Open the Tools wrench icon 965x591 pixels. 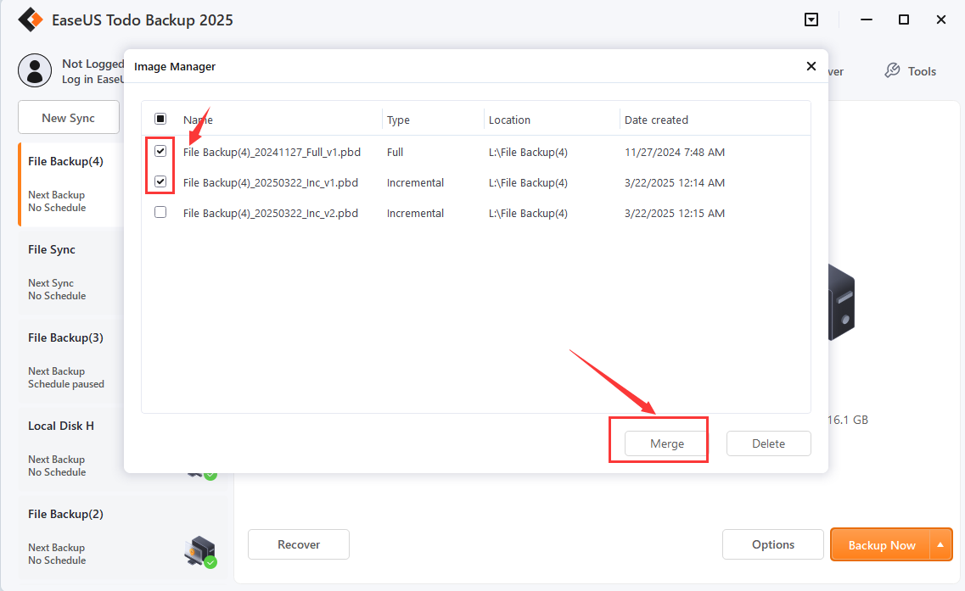[892, 70]
